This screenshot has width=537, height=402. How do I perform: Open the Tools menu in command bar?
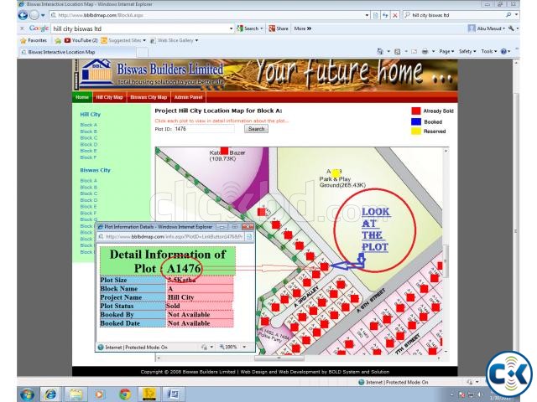[x=488, y=51]
